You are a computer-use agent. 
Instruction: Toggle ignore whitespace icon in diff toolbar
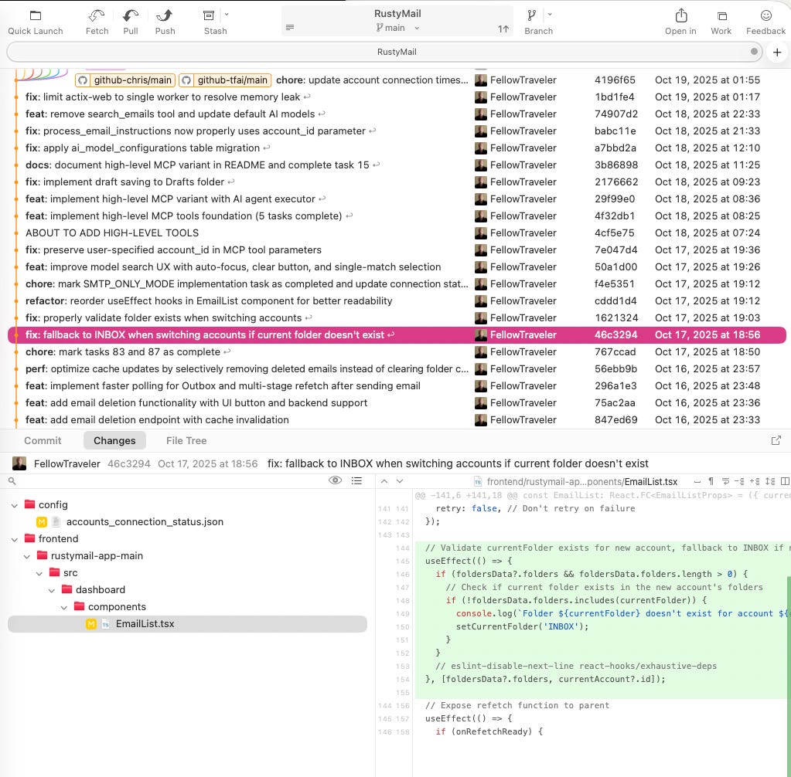[x=697, y=482]
